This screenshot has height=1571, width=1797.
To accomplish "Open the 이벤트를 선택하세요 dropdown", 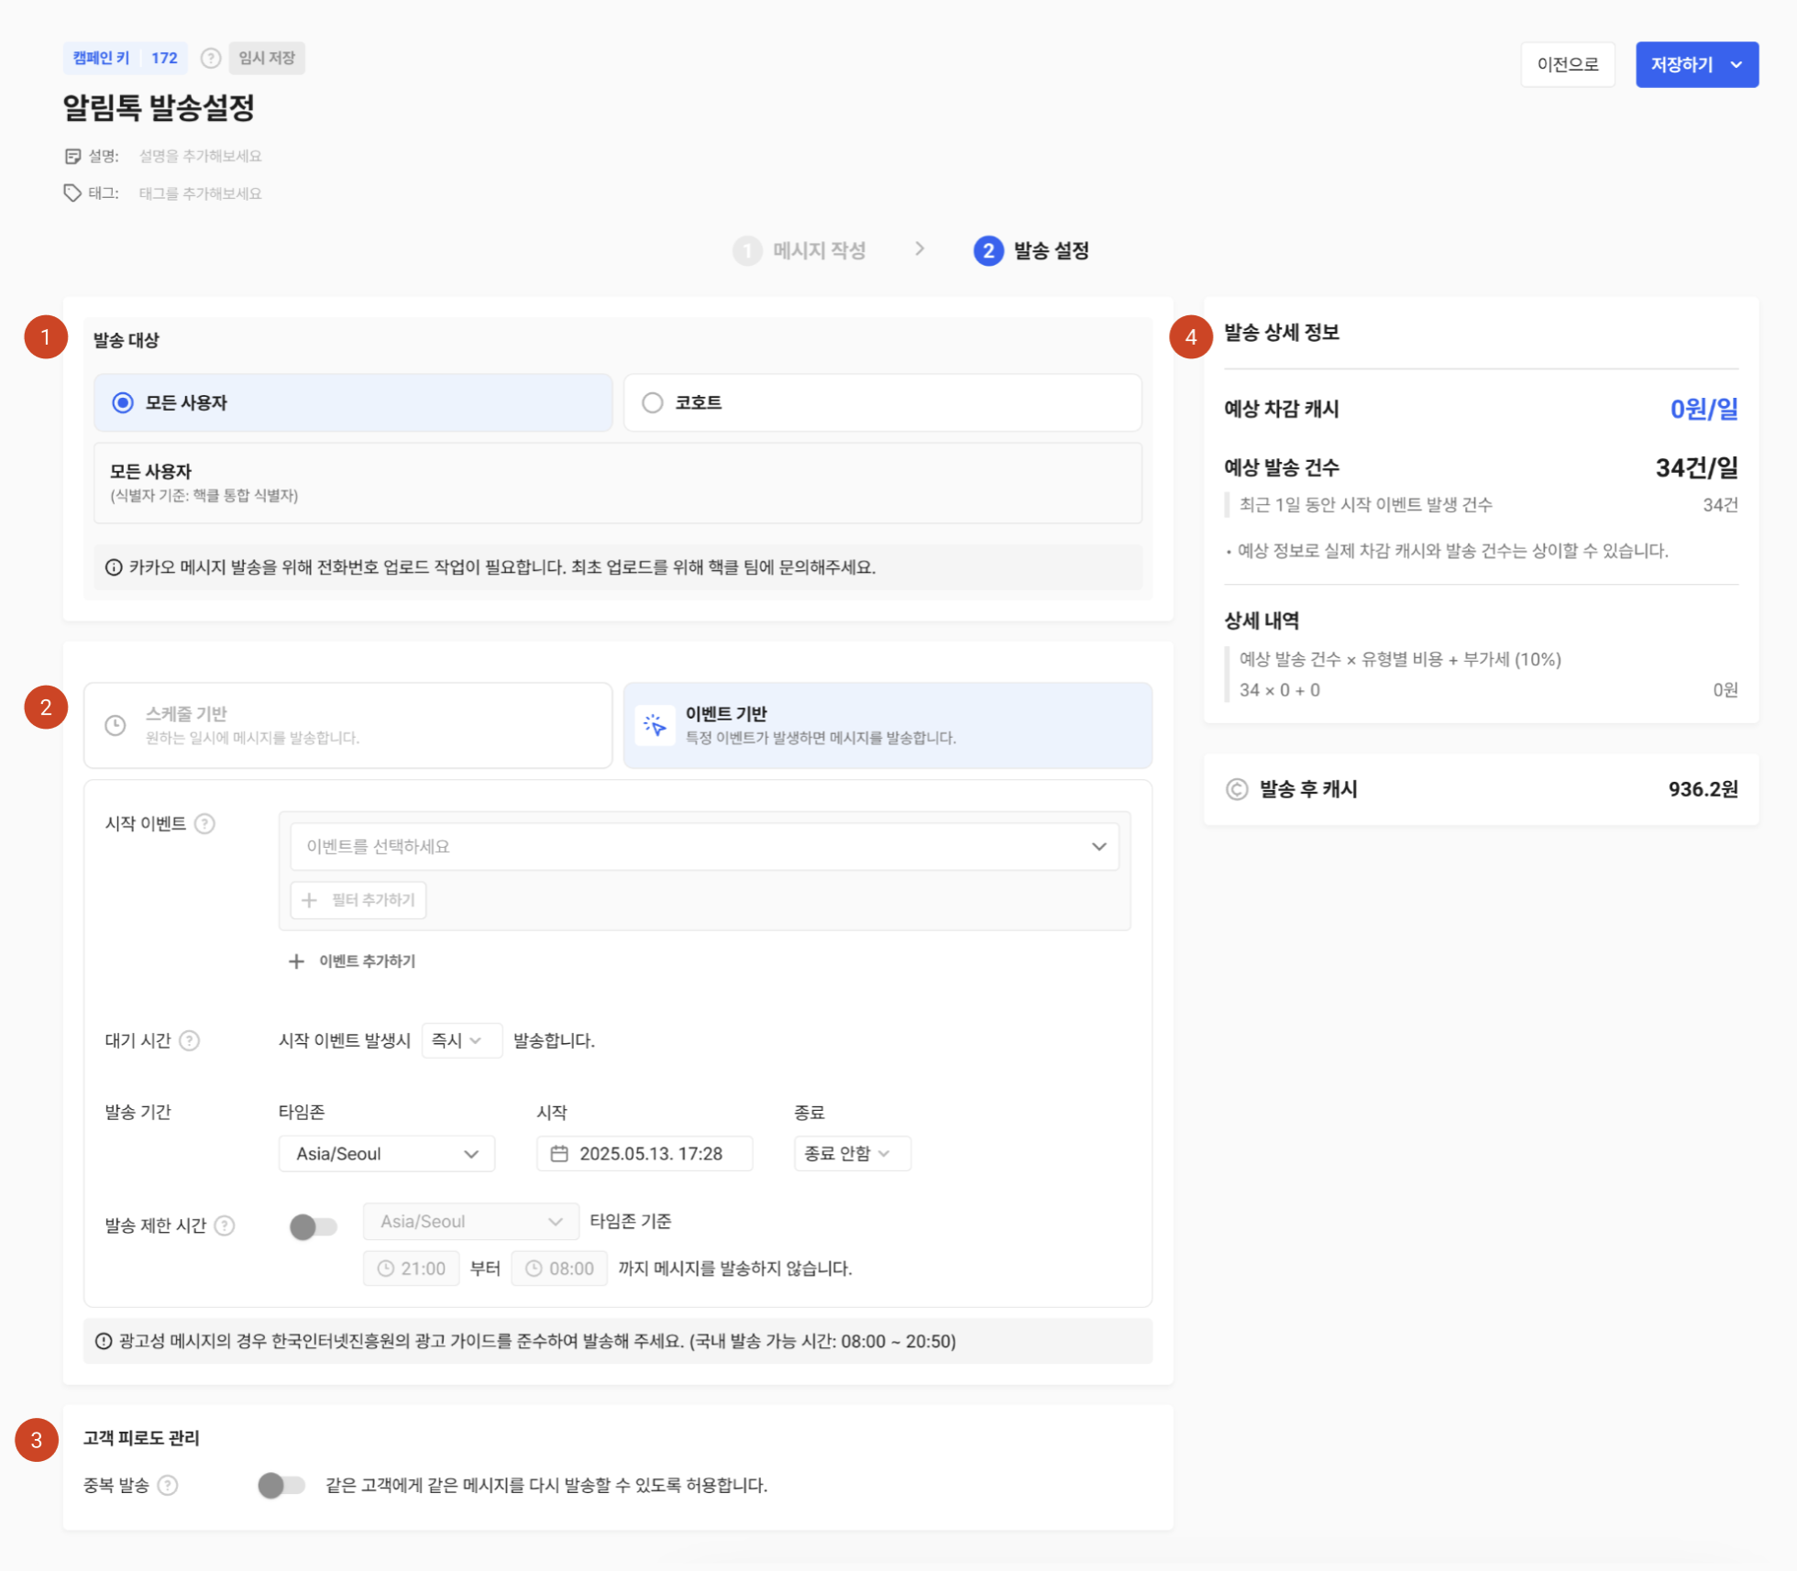I will point(703,847).
